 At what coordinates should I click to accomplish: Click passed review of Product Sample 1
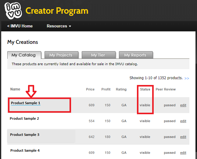coord(170,105)
